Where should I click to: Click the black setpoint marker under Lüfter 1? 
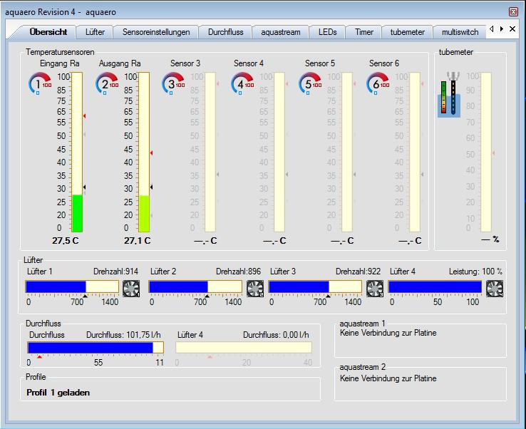(86, 296)
